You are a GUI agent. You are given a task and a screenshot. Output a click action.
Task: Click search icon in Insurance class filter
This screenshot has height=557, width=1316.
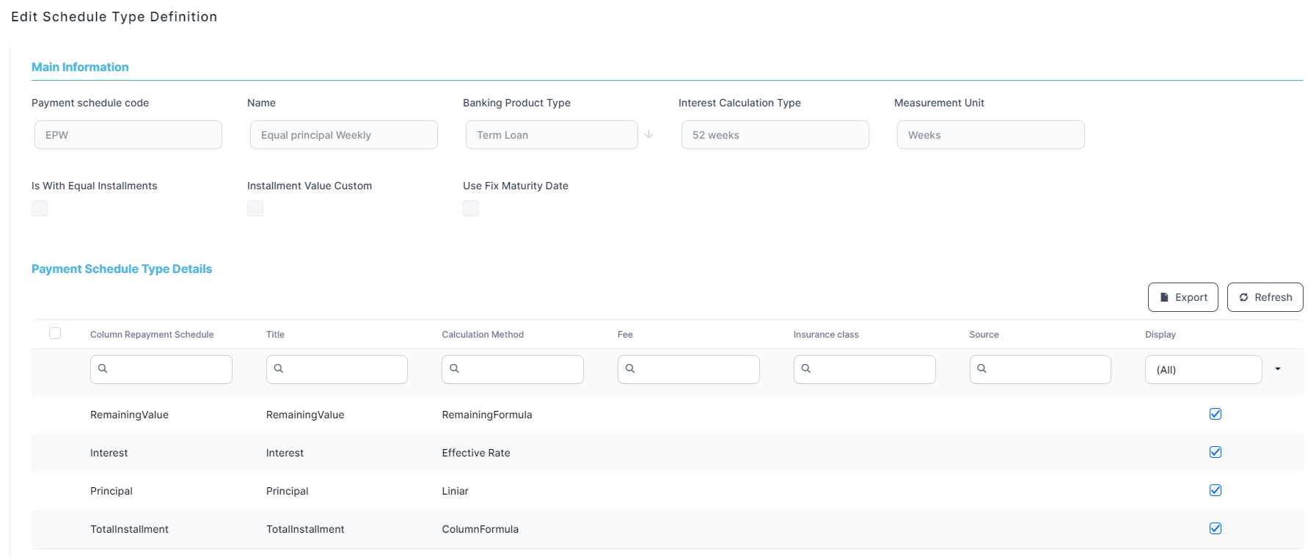click(806, 368)
